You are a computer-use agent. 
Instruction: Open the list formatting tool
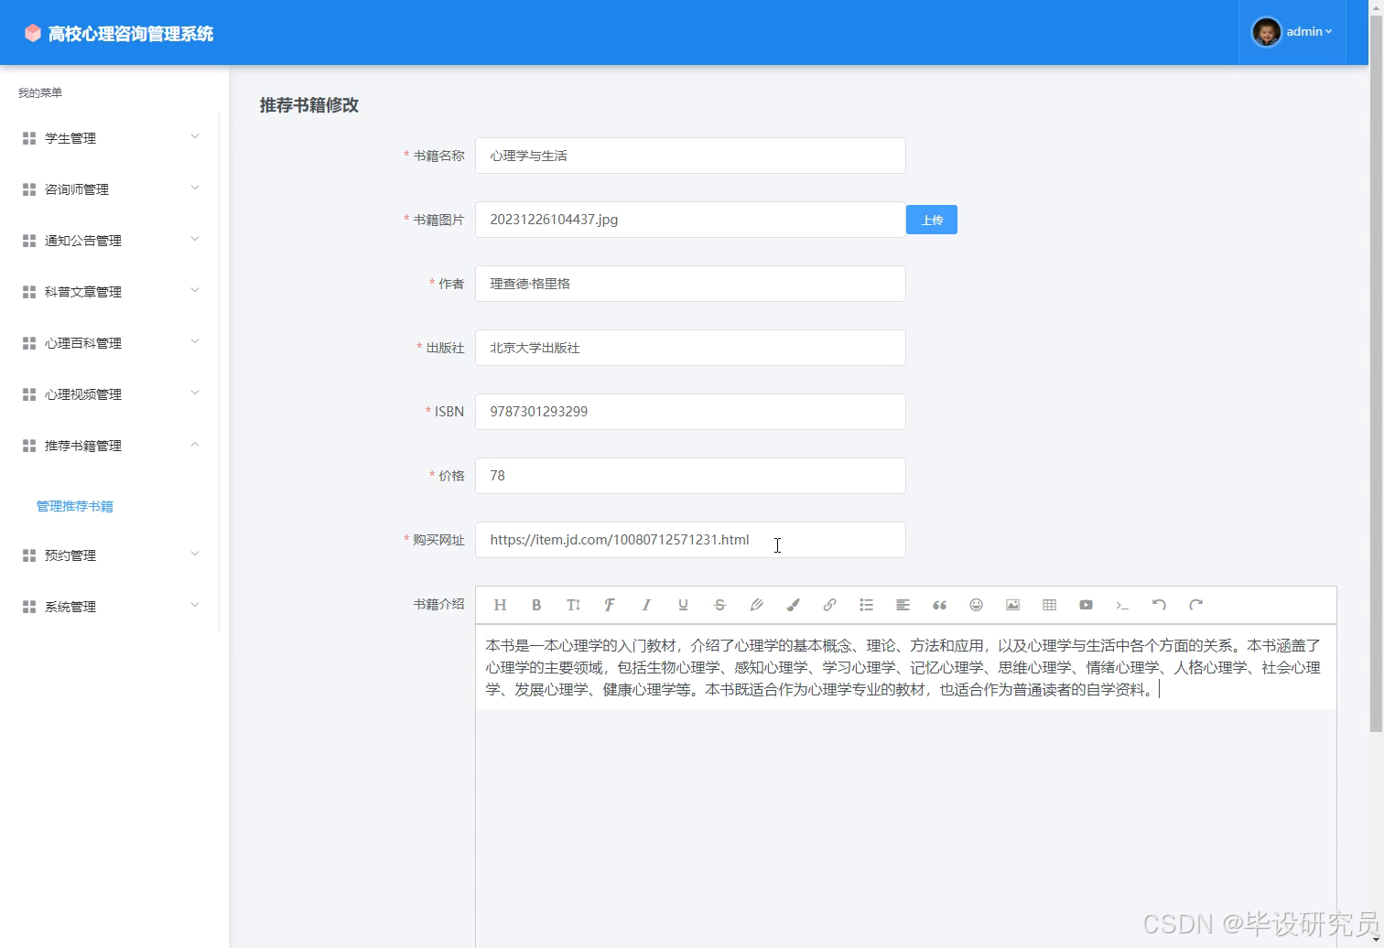(866, 605)
